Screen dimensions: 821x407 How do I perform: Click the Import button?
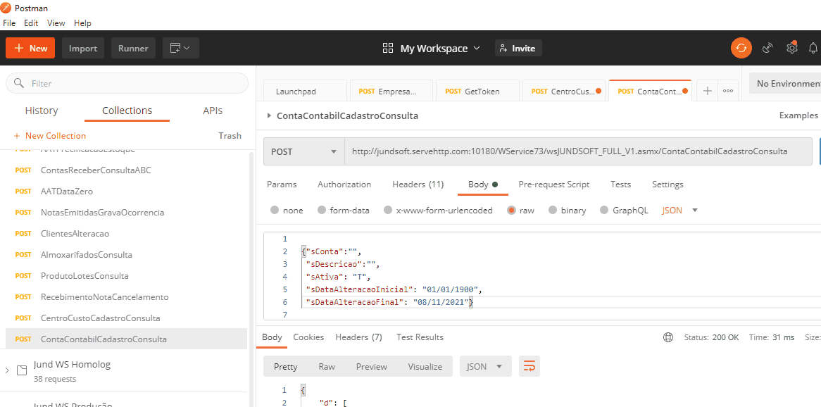(x=83, y=48)
